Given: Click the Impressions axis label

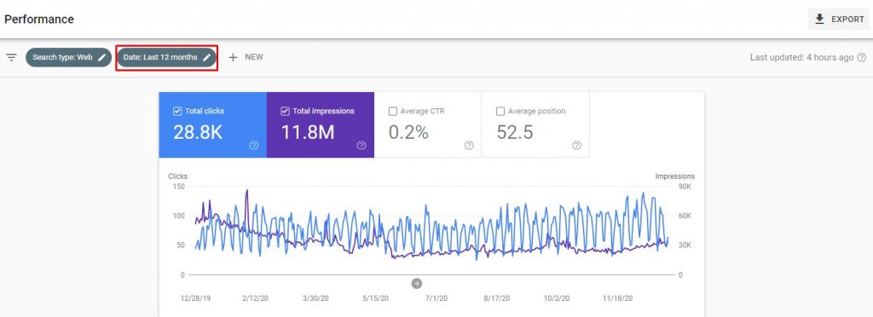Looking at the screenshot, I should click(675, 176).
